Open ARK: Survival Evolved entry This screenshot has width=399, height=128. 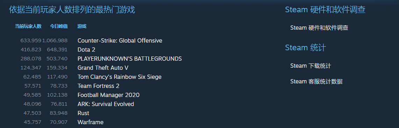click(x=106, y=104)
